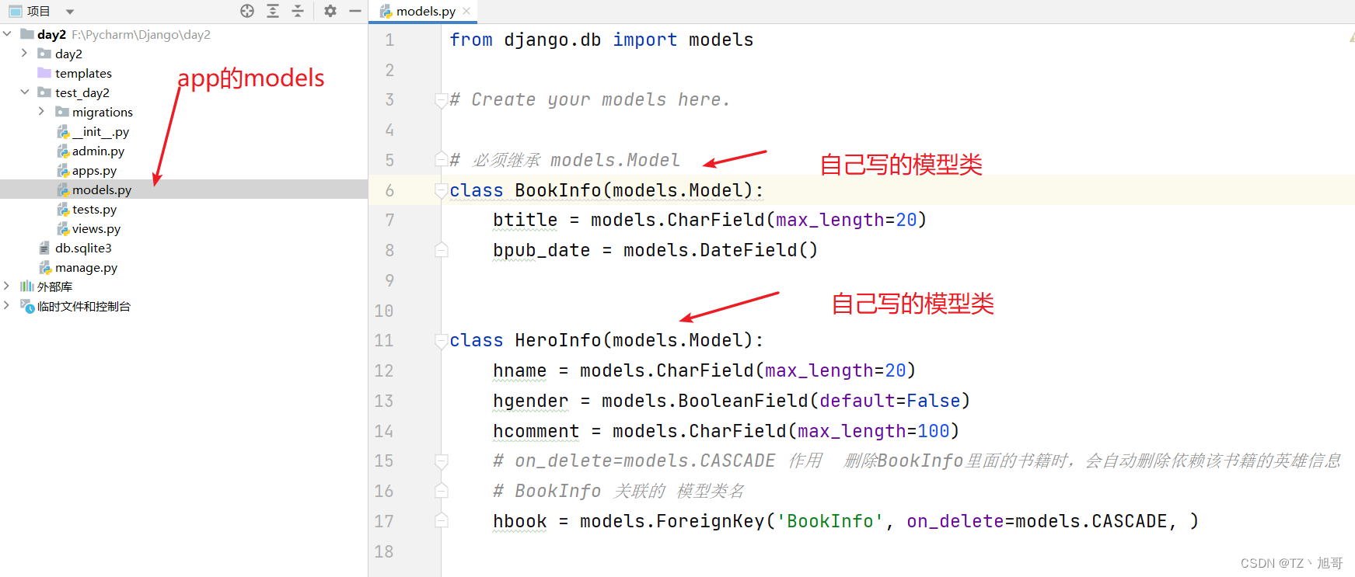Image resolution: width=1355 pixels, height=577 pixels.
Task: Click the 'HeroInfo' class name on line 11
Action: (x=557, y=340)
